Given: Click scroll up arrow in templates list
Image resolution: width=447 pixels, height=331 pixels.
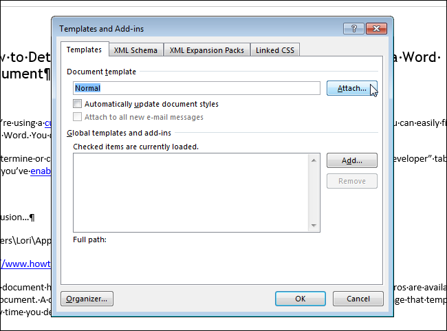Looking at the screenshot, I should pos(314,160).
